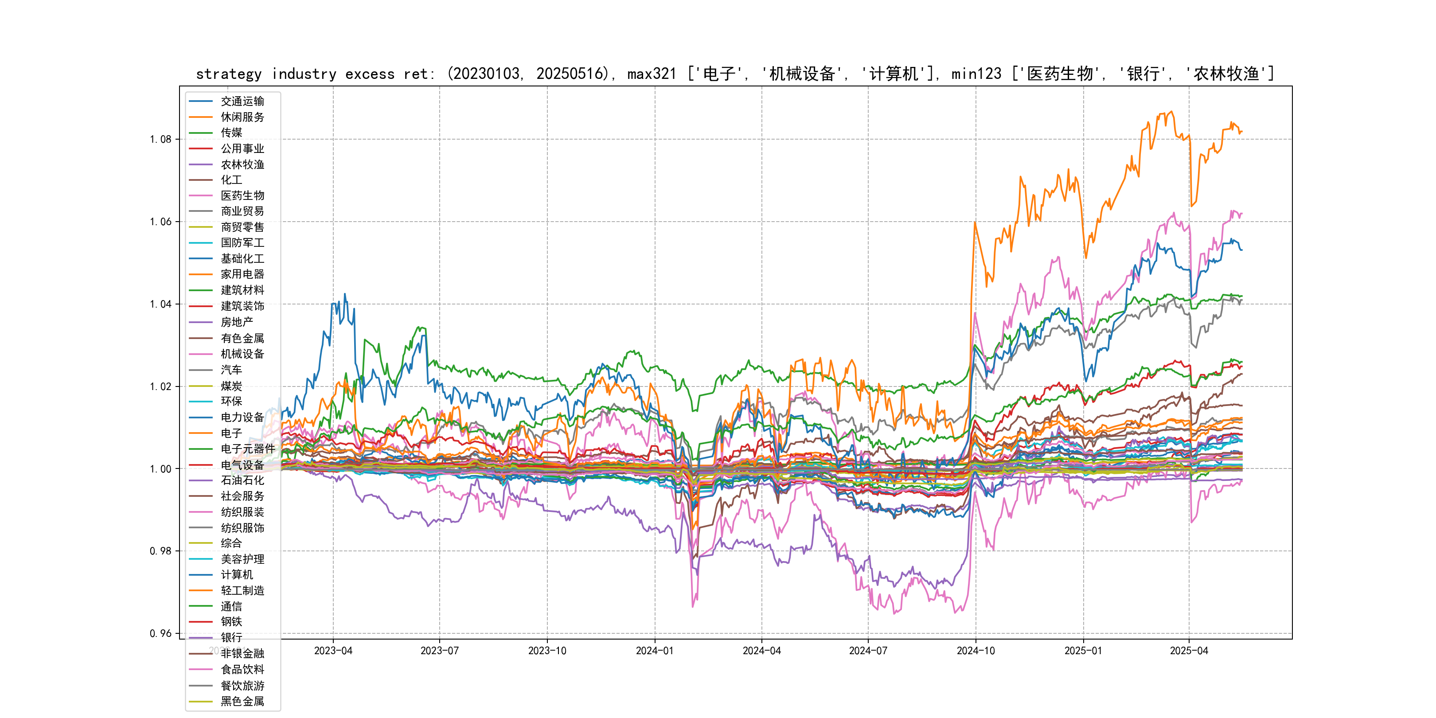This screenshot has width=1436, height=718.
Task: Select the 传媒 legend line swatch
Action: pyautogui.click(x=201, y=133)
